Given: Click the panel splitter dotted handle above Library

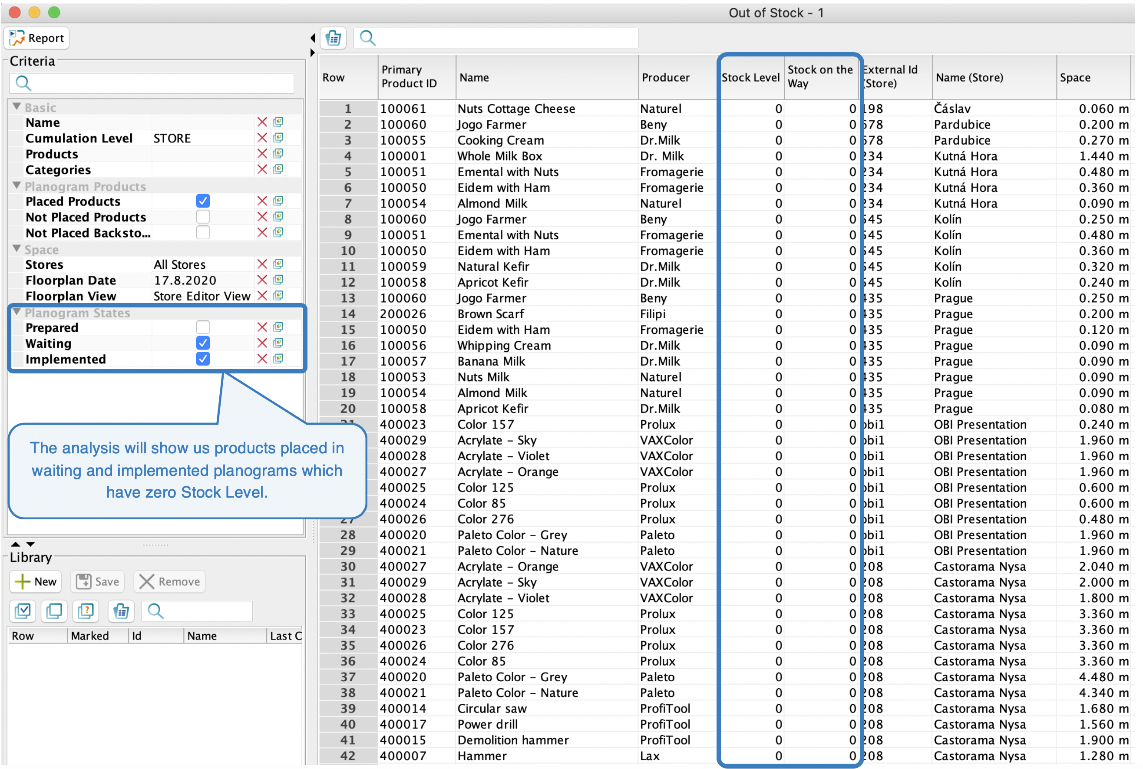Looking at the screenshot, I should [x=155, y=545].
